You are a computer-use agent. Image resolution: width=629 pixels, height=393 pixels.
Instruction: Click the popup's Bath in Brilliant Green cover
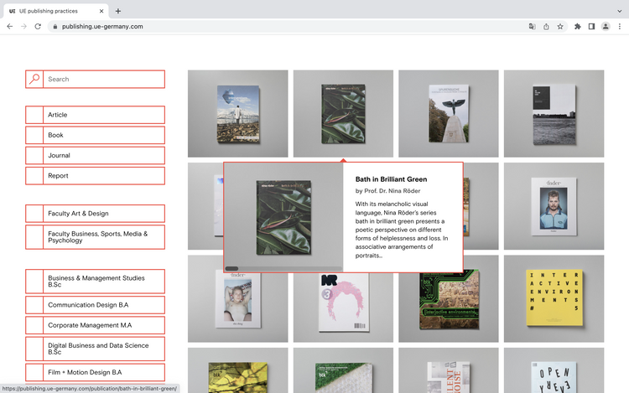(283, 217)
